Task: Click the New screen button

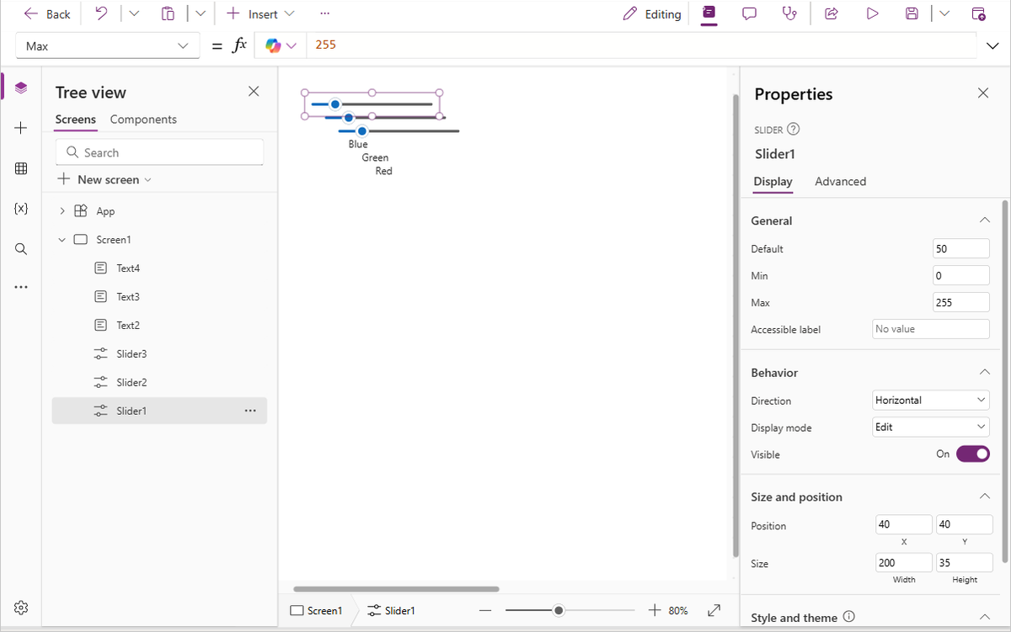Action: click(x=104, y=179)
